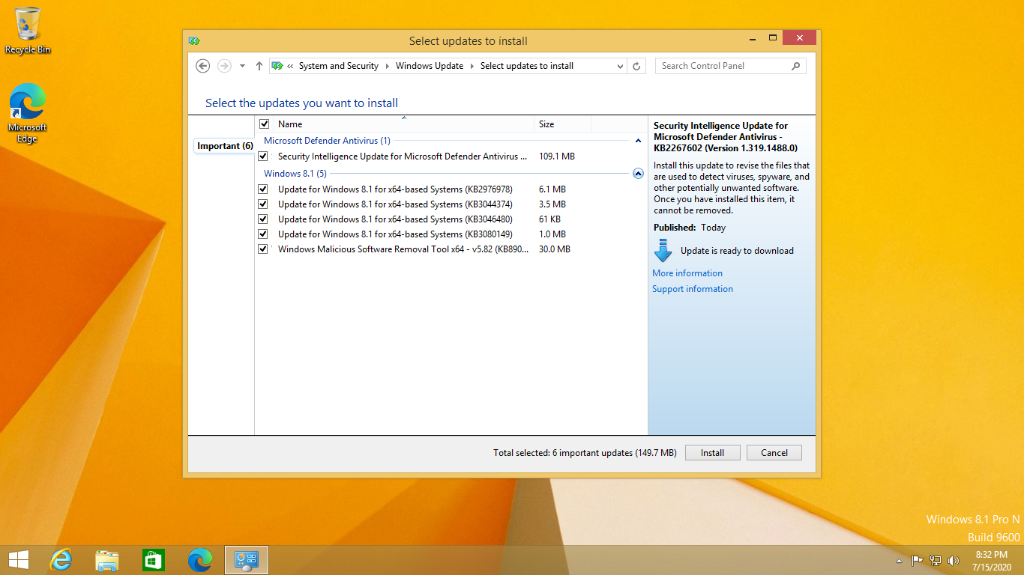
Task: Click the search magnifier icon
Action: [796, 66]
